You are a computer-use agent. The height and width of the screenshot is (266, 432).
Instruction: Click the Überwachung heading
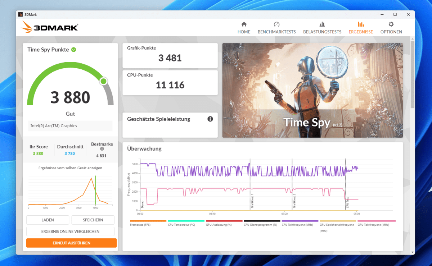click(144, 148)
